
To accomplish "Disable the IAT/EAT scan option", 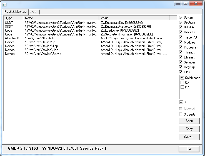I will click(181, 27).
